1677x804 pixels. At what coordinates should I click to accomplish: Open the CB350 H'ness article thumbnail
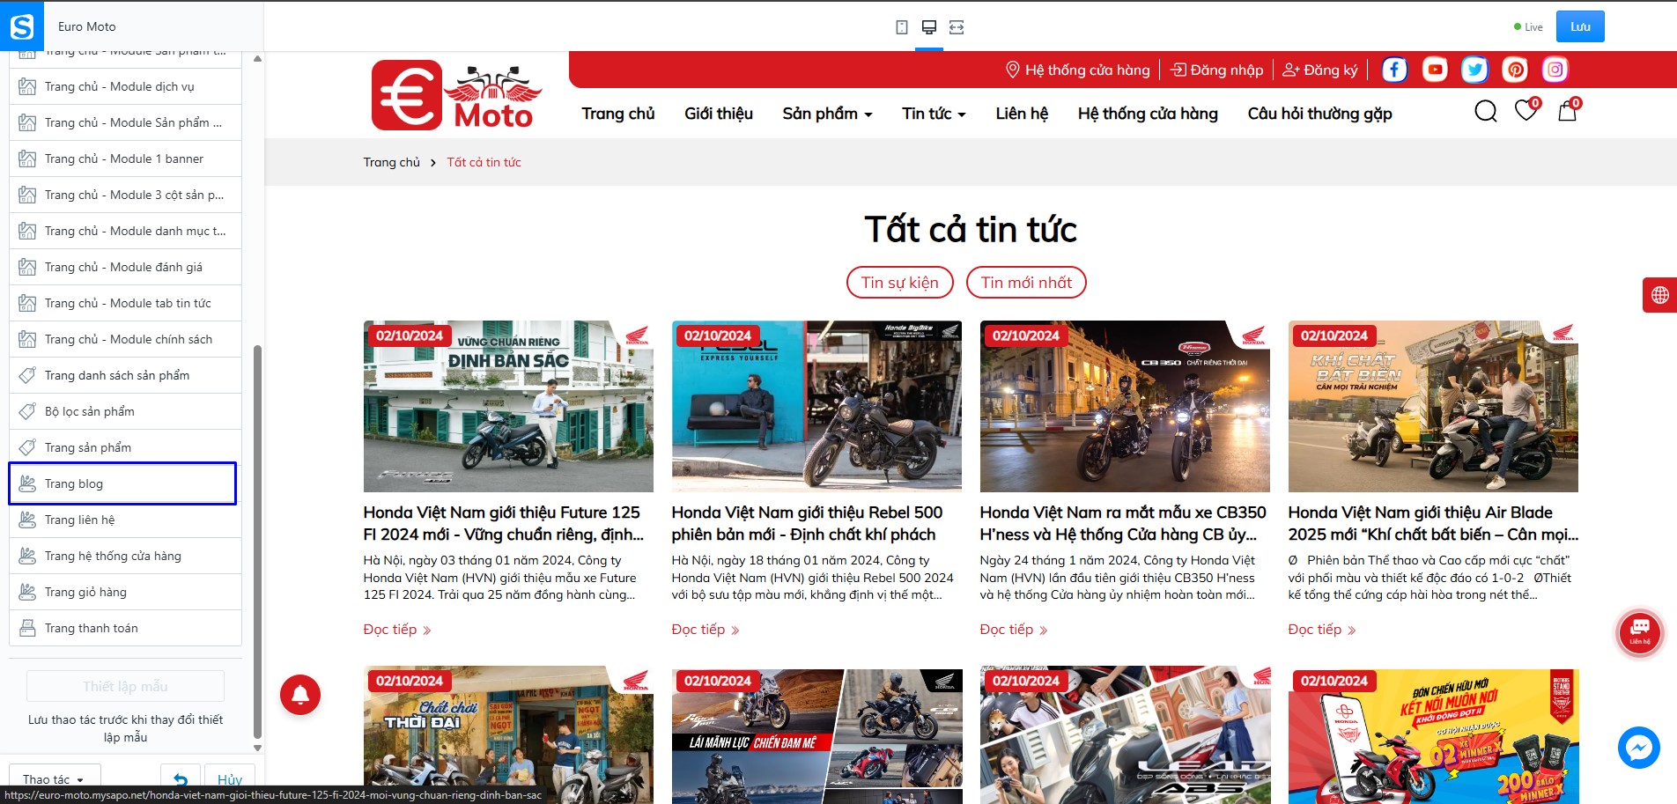point(1125,406)
